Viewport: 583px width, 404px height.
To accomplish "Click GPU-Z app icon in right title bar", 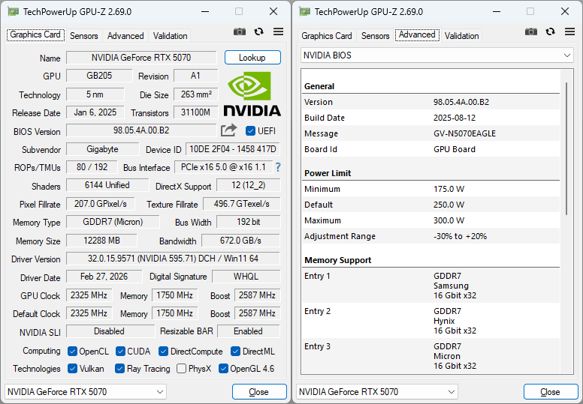I will (x=304, y=12).
